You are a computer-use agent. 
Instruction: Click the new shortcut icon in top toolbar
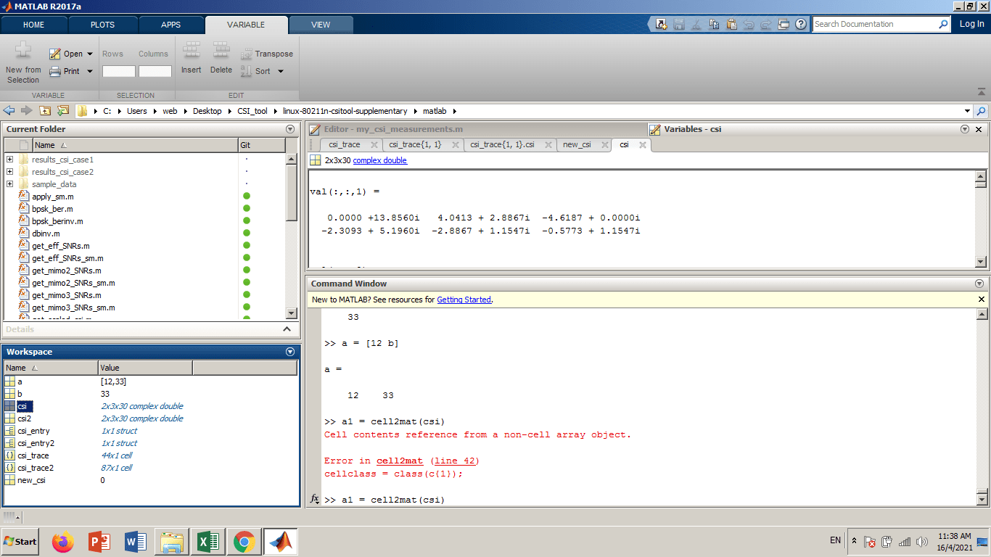[661, 24]
